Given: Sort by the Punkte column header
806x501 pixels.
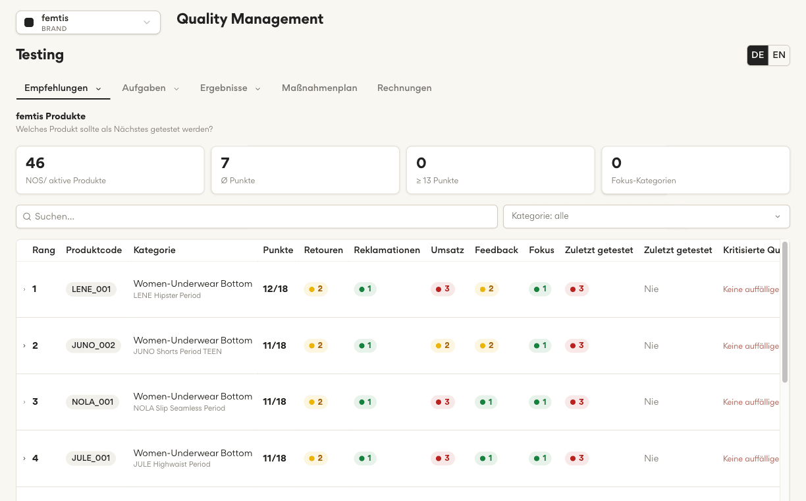Looking at the screenshot, I should tap(278, 250).
